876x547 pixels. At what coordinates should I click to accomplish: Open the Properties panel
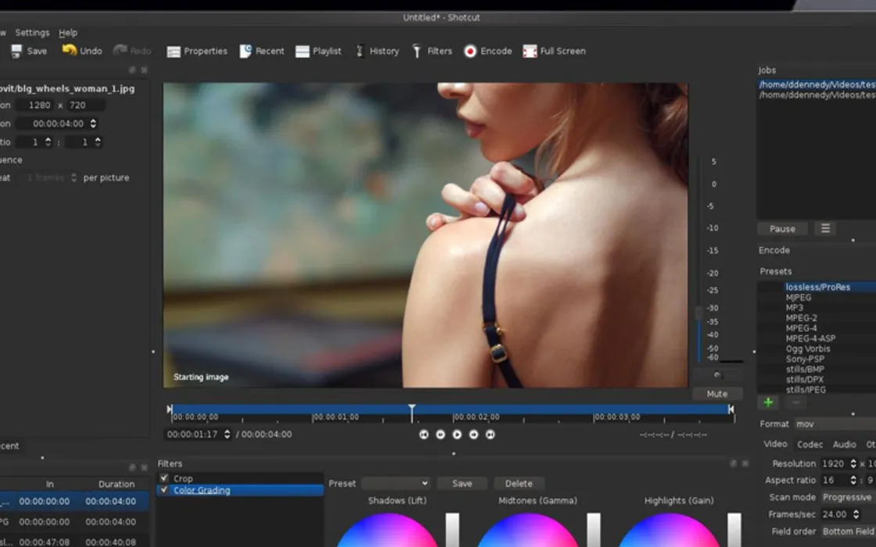coord(196,52)
